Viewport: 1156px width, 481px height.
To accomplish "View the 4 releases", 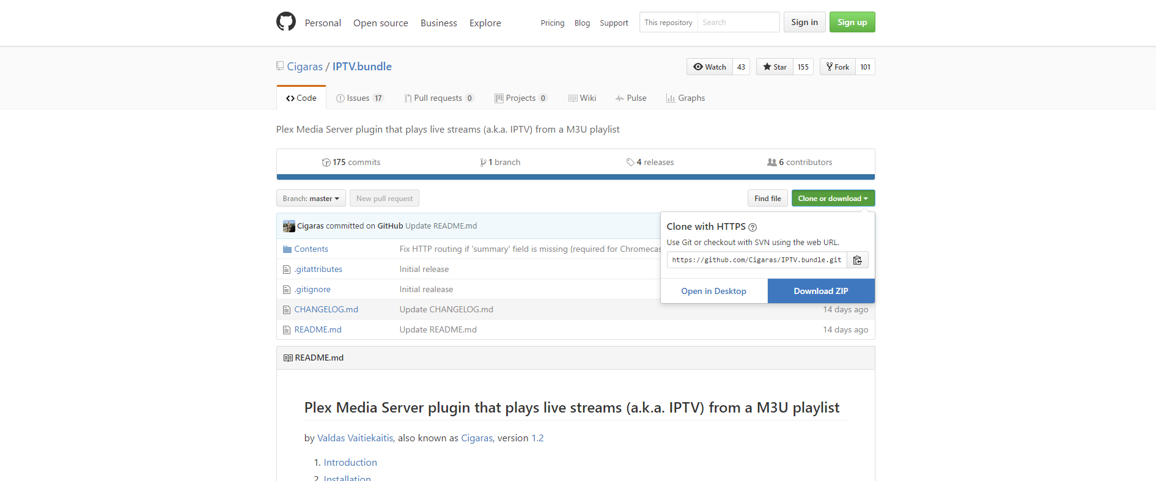I will pyautogui.click(x=650, y=162).
